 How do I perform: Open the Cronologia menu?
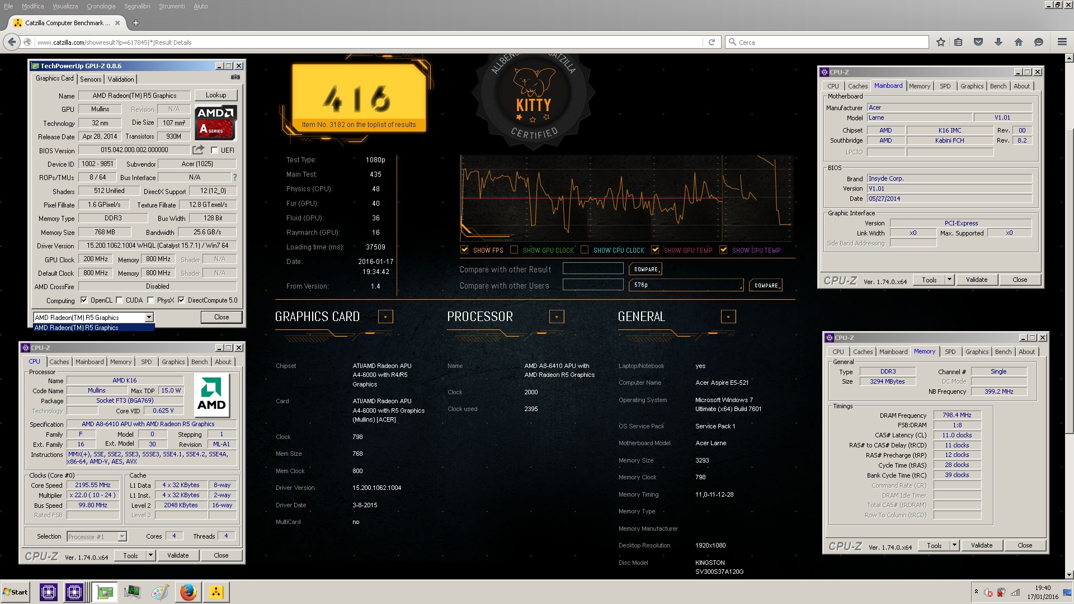coord(101,6)
